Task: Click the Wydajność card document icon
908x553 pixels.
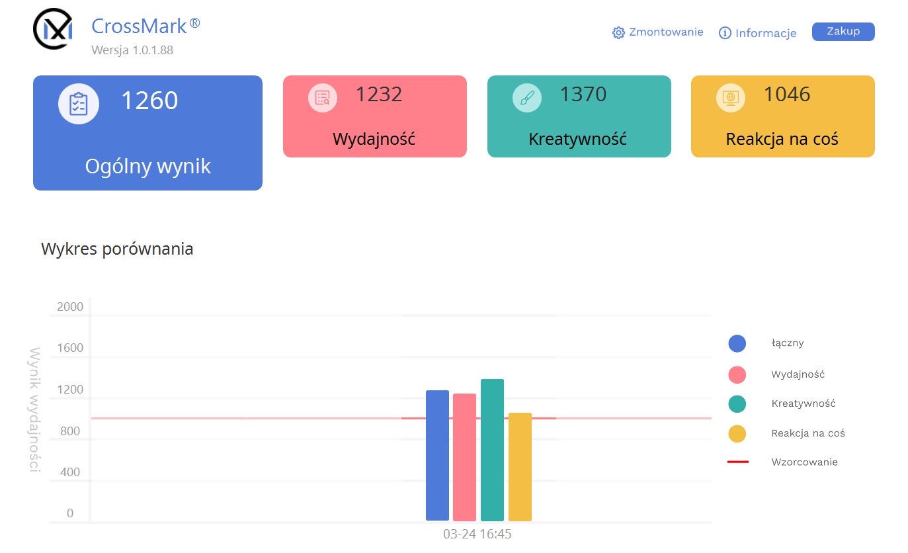Action: point(323,98)
